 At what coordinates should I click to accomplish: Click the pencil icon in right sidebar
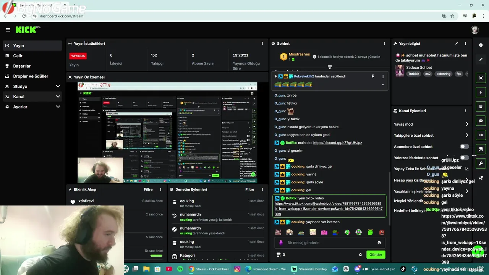[x=481, y=60]
